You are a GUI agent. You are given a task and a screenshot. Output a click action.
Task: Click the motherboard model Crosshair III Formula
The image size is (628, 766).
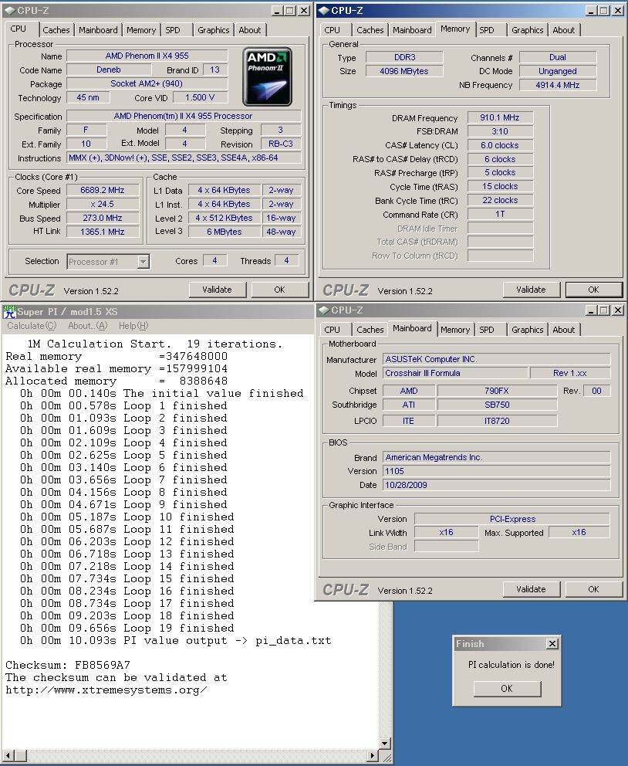click(x=454, y=373)
